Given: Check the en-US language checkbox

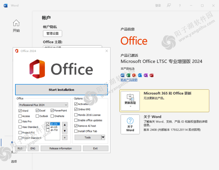Looking at the screenshot, I should [x=48, y=127].
